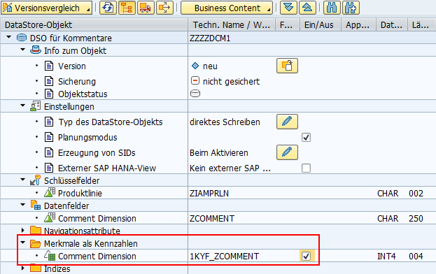436x274 pixels.
Task: Click the Info zum Objekt hat icon
Action: point(35,50)
